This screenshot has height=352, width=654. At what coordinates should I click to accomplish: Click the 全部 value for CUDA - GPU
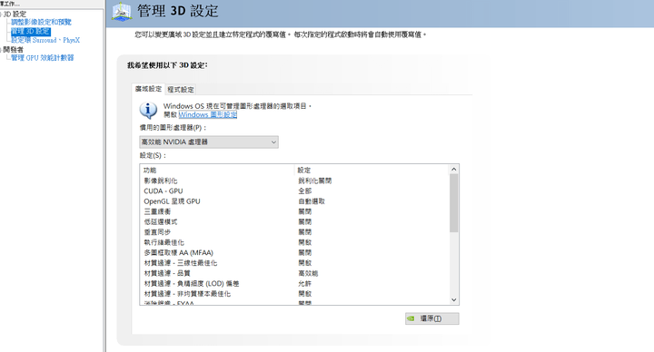[x=305, y=191]
